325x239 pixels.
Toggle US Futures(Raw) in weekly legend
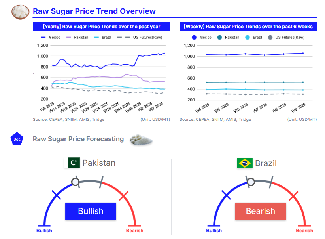pos(286,37)
